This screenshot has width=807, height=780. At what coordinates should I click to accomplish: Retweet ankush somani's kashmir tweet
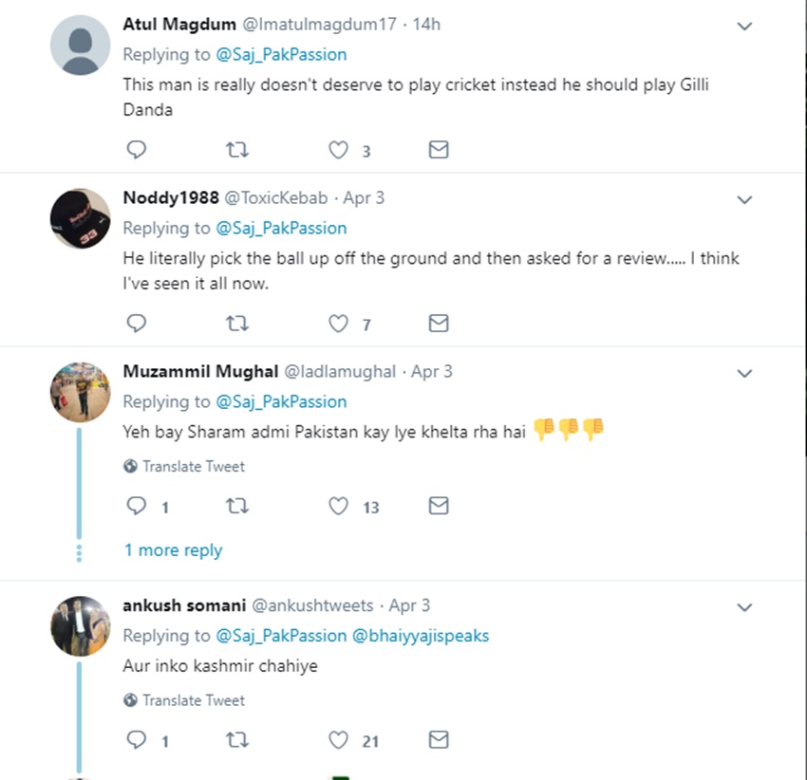coord(237,739)
